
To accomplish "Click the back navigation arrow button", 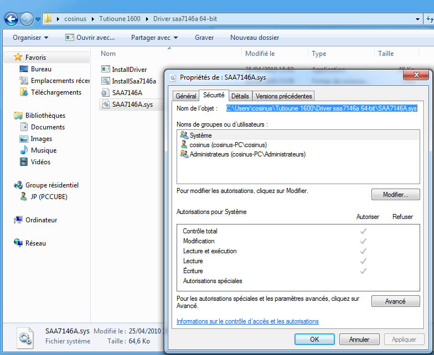I will [11, 19].
